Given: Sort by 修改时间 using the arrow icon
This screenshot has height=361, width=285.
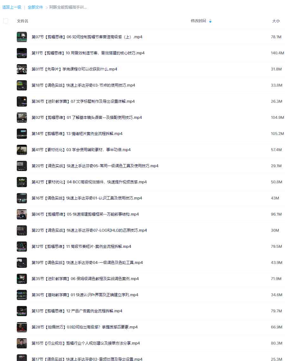Looking at the screenshot, I should (x=210, y=21).
